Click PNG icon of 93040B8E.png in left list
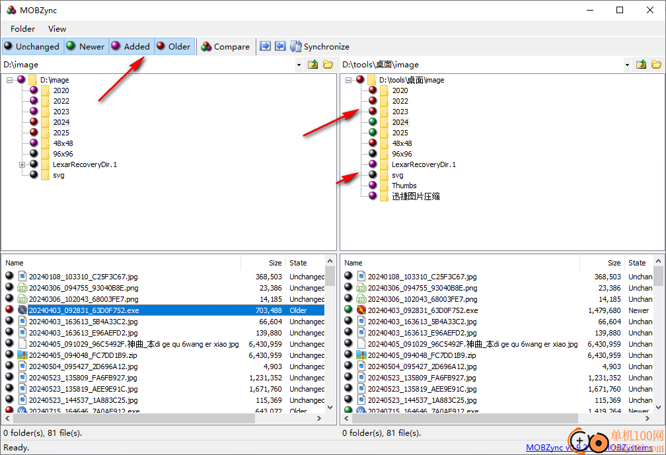Screen dimensions: 666x455 (22, 288)
